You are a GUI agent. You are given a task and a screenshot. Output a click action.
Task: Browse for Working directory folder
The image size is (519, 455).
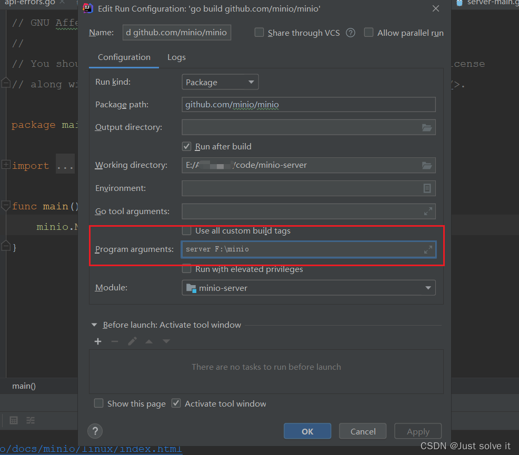coord(427,165)
